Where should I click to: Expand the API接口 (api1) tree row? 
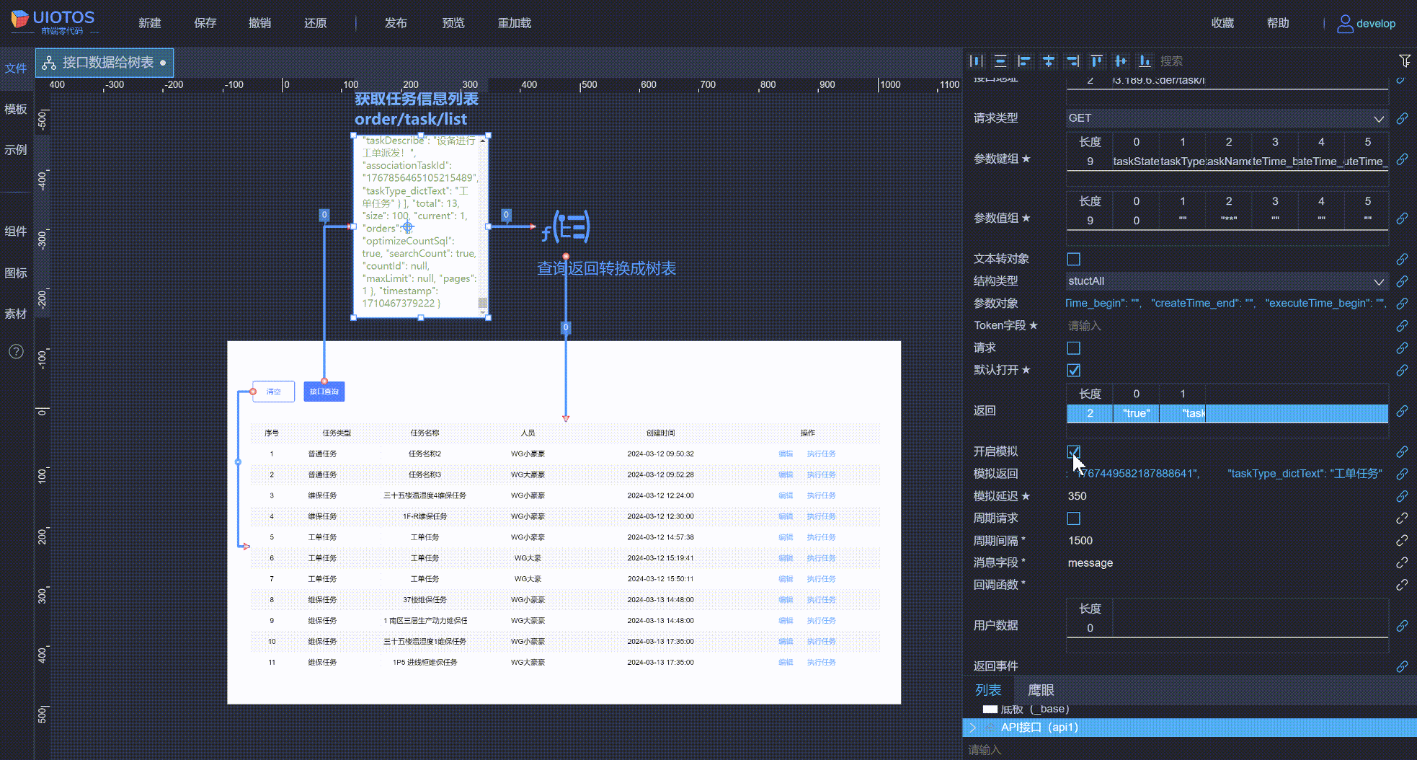(972, 728)
